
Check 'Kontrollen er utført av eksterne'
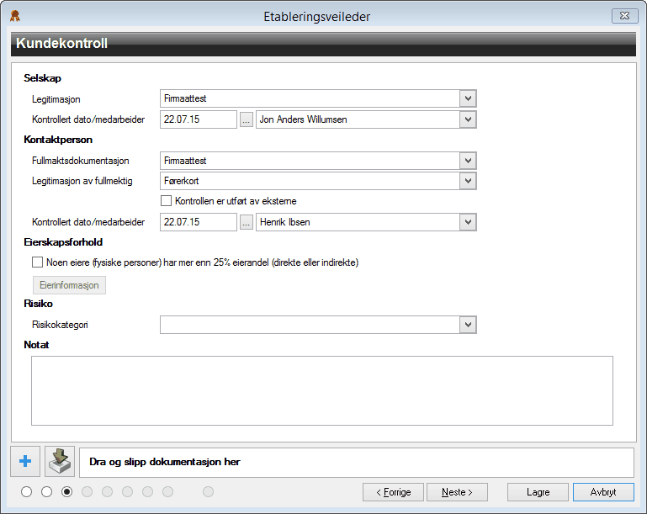(166, 201)
